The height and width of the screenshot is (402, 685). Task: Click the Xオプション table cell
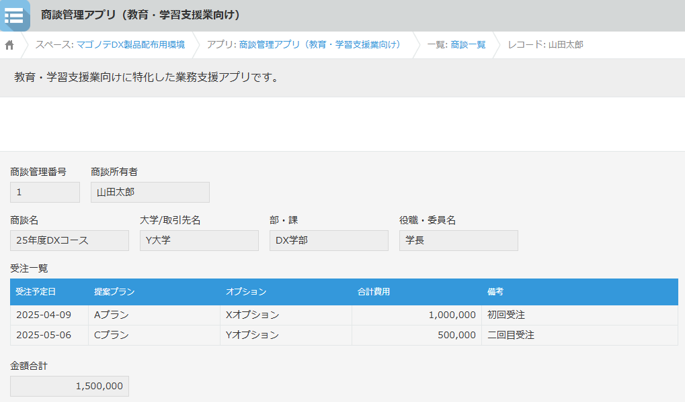[286, 315]
